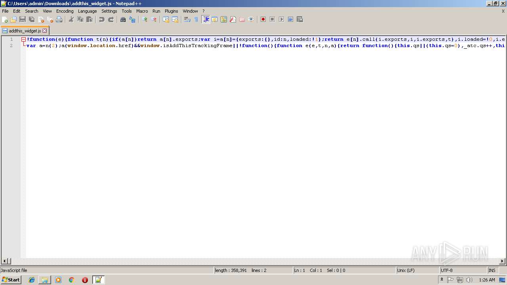This screenshot has height=285, width=507.
Task: Click the Cut scissors icon
Action: tap(71, 19)
